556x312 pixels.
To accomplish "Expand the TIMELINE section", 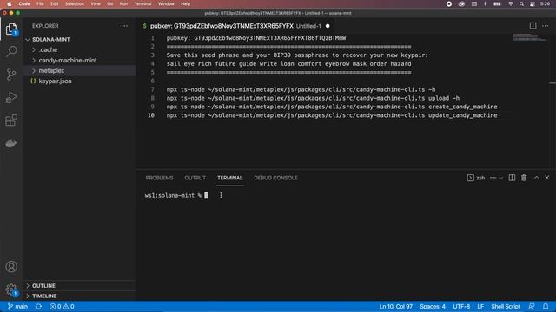I will pyautogui.click(x=44, y=296).
